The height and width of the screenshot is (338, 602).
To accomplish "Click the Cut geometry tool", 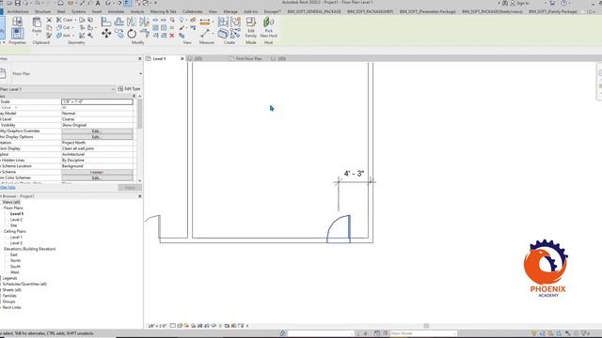I will tap(64, 27).
